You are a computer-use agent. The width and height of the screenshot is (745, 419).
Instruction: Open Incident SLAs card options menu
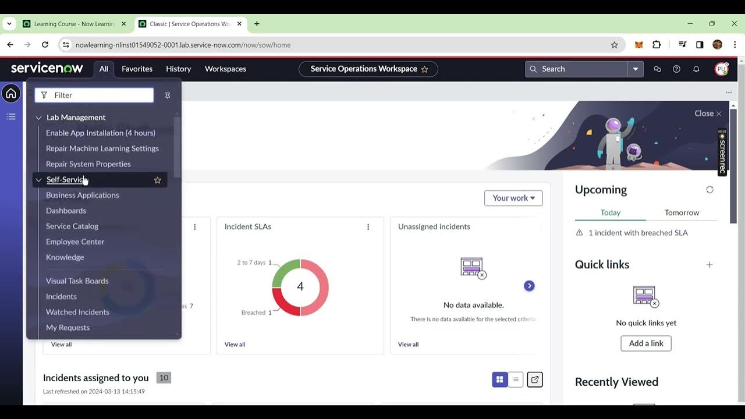(368, 227)
